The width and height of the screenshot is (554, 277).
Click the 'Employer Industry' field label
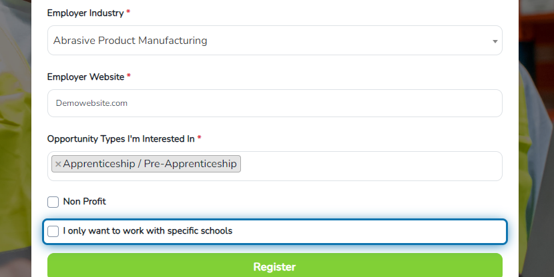click(x=85, y=13)
